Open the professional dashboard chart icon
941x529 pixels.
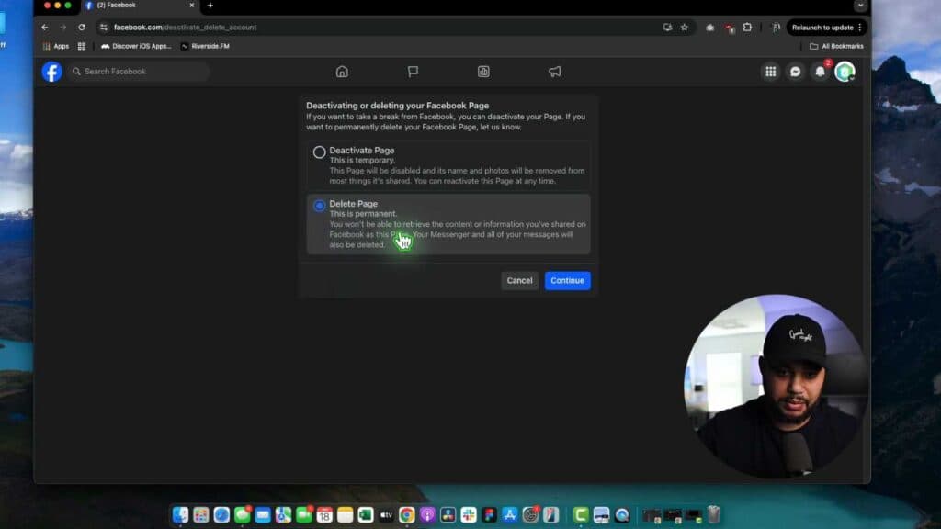click(x=483, y=72)
